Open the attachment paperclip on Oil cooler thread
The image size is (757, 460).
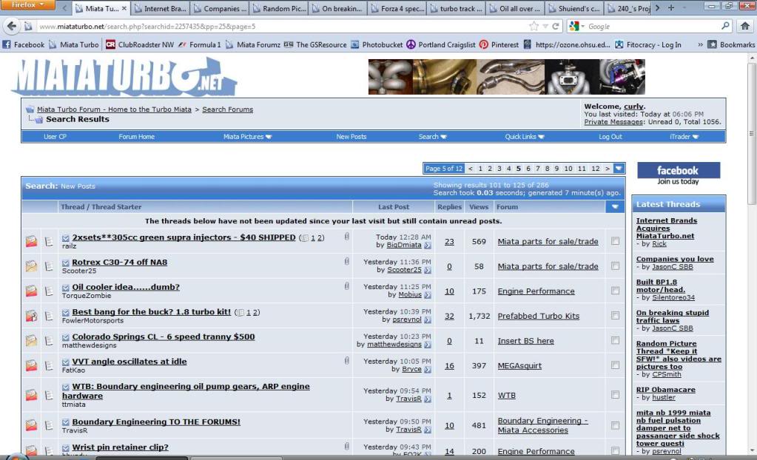coord(346,285)
